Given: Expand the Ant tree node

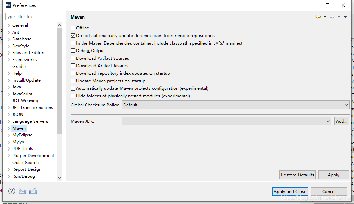Looking at the screenshot, I should tap(9, 32).
